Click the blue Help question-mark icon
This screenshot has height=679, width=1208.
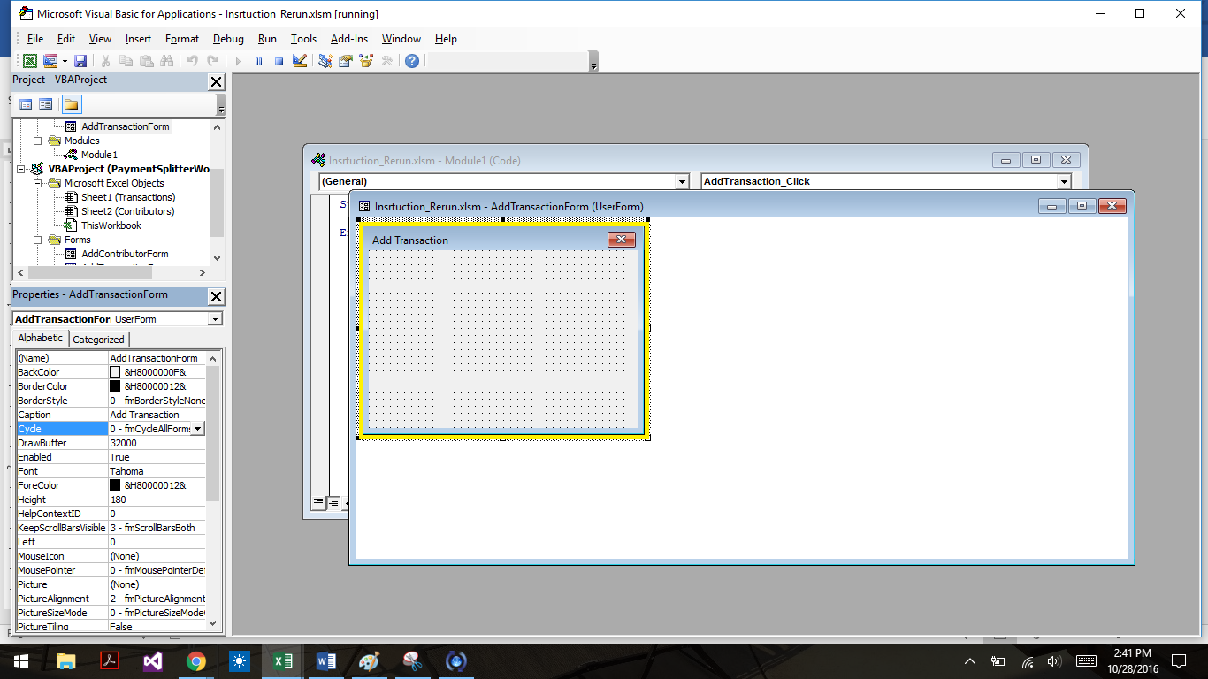[411, 61]
